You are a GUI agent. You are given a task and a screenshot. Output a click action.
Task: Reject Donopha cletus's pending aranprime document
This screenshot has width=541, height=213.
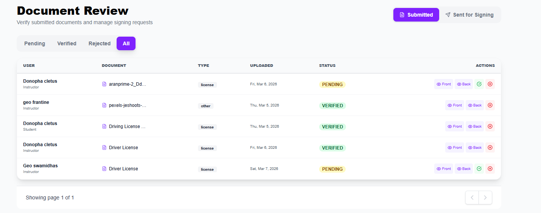(x=490, y=84)
